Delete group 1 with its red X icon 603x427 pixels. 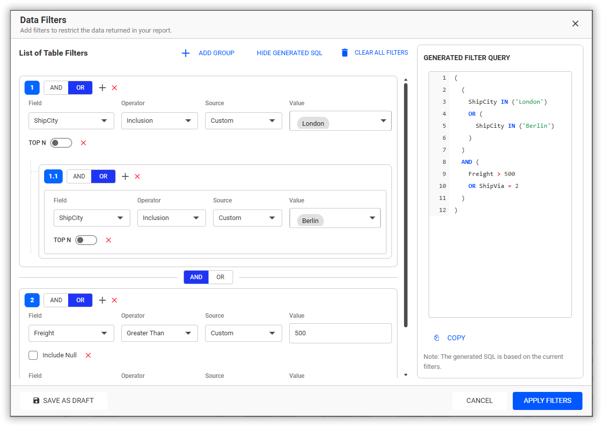(x=114, y=88)
